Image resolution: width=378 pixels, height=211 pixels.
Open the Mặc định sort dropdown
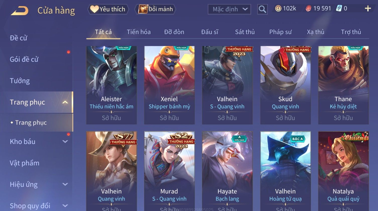coord(229,9)
